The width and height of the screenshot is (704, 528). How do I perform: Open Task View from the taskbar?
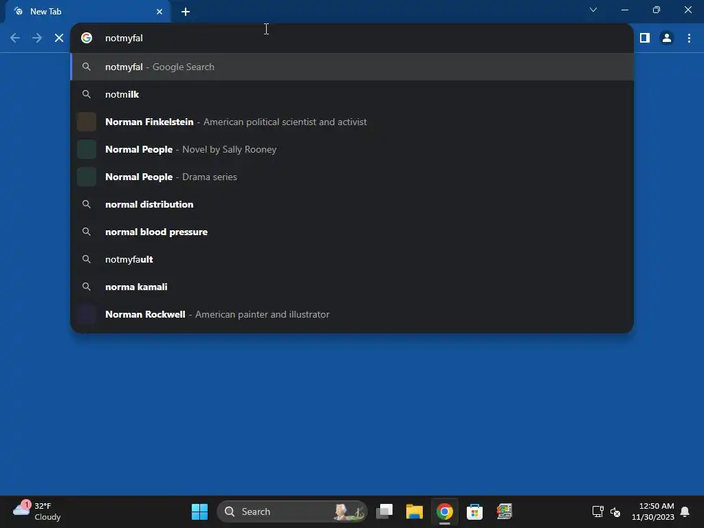click(384, 511)
